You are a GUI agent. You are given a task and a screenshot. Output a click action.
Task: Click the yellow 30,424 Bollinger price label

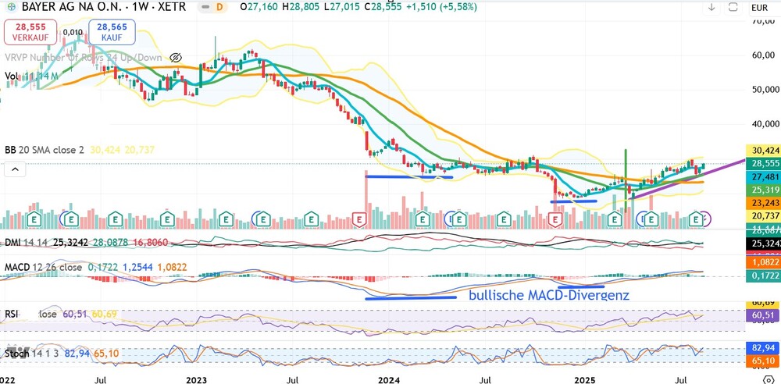tap(762, 150)
